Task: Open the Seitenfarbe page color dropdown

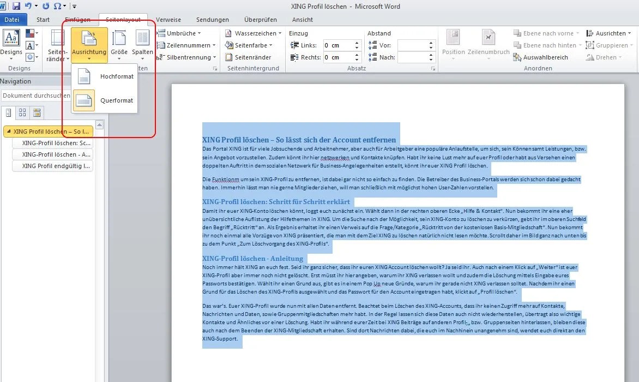Action: click(249, 45)
